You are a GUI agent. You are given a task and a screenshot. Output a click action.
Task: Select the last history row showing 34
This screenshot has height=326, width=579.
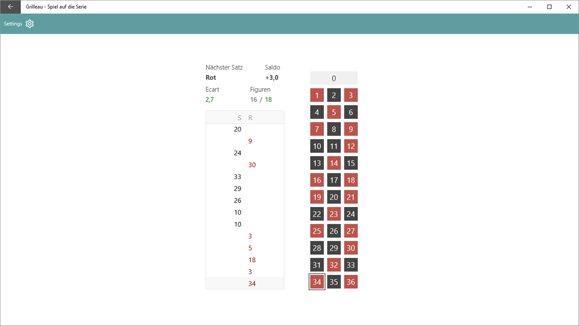click(x=245, y=283)
